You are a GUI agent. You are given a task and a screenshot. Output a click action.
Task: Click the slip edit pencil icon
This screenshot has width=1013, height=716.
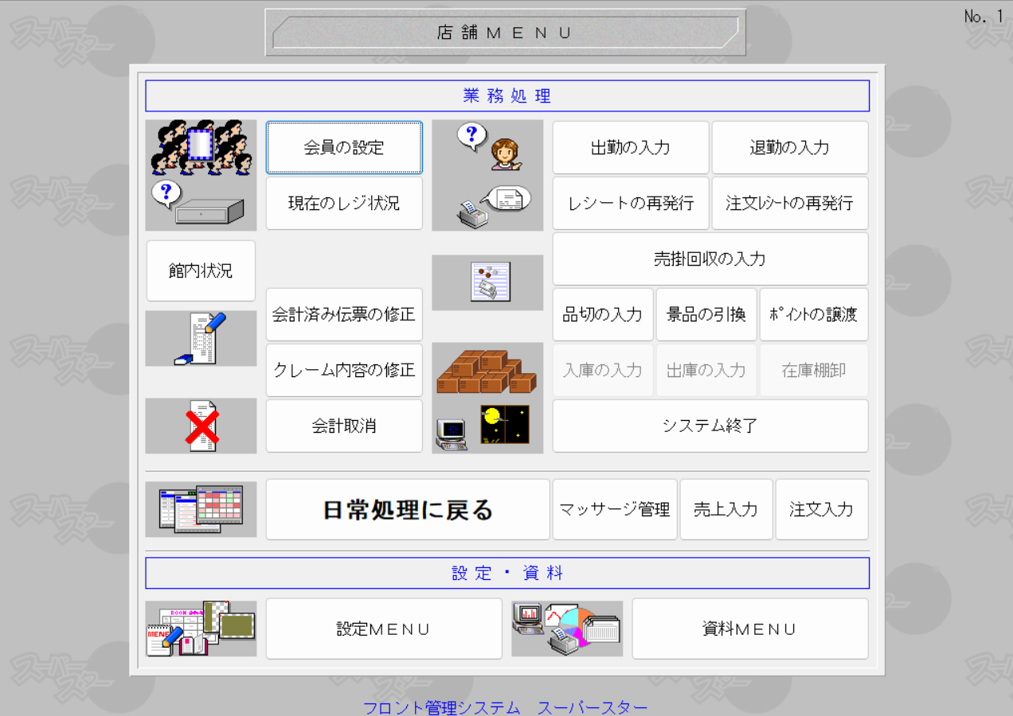[x=201, y=338]
